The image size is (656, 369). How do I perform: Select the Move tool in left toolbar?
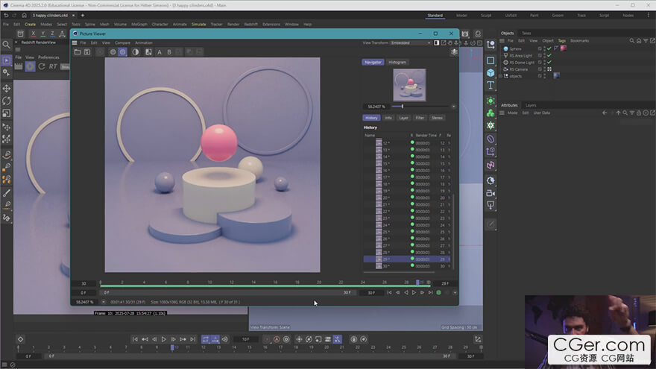click(7, 88)
